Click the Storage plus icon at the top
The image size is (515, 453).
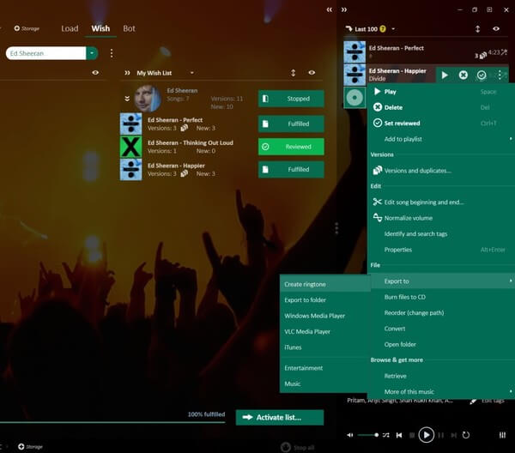click(x=17, y=28)
